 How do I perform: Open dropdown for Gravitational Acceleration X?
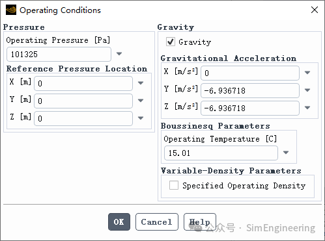(307, 73)
